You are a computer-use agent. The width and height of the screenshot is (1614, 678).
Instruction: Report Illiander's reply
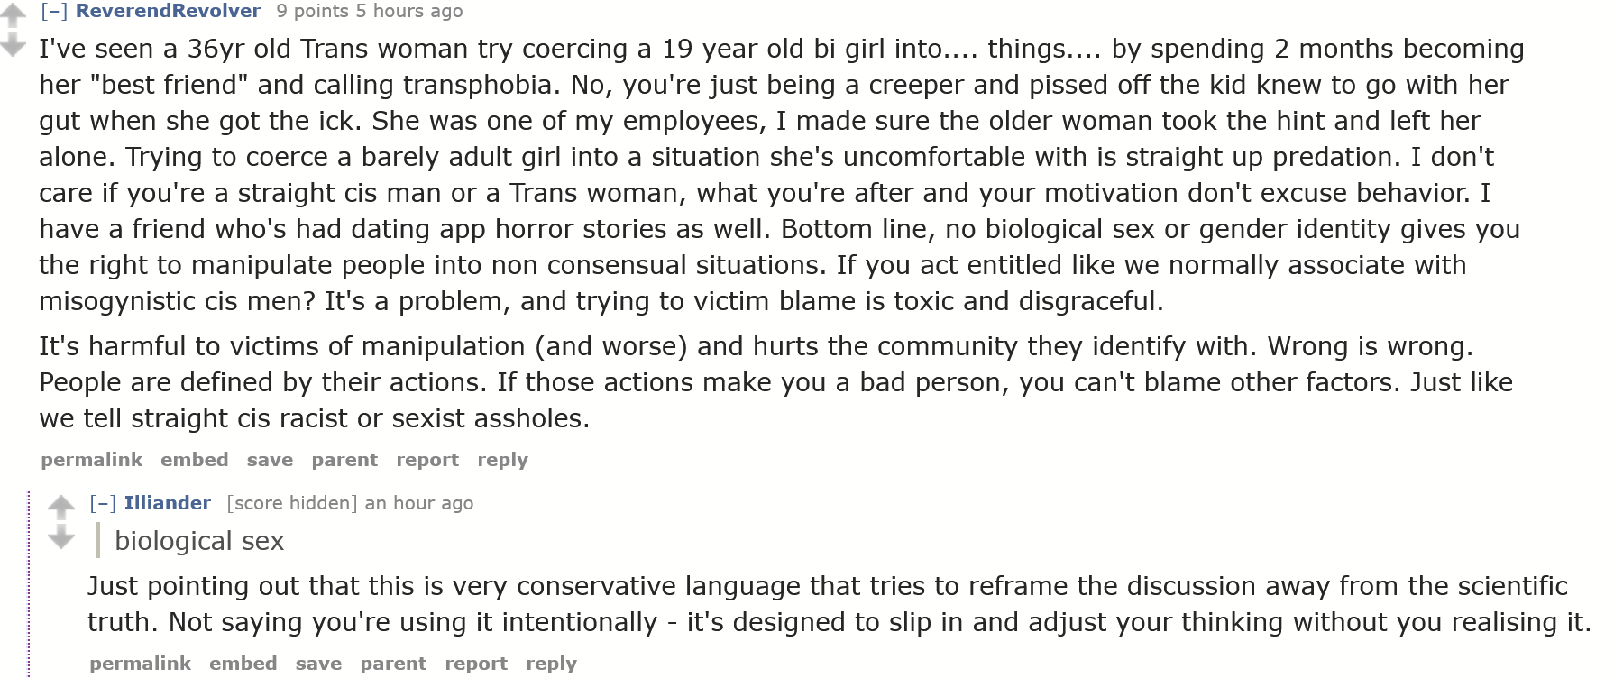(x=476, y=664)
